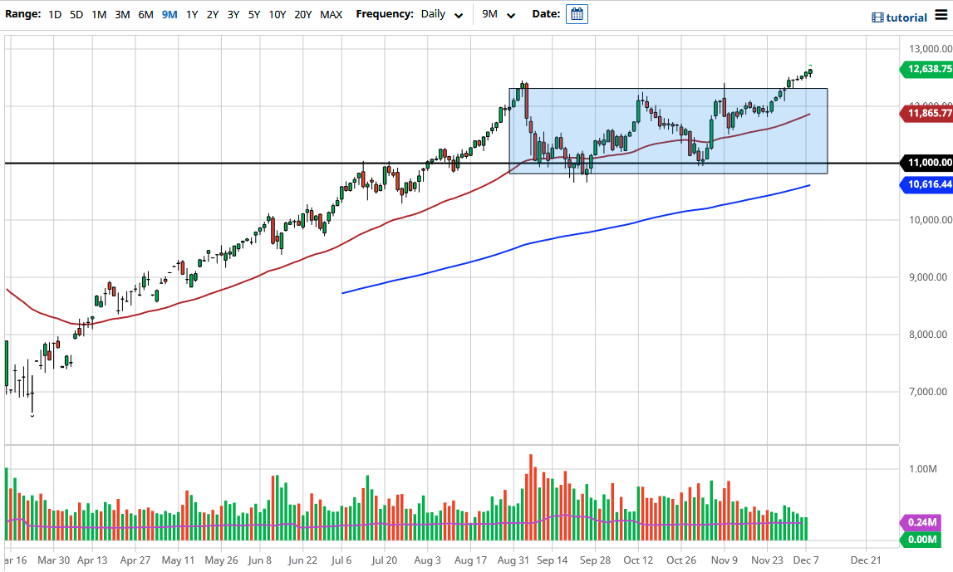Select the 1D range option
Screen dimensions: 953x572
[54, 14]
